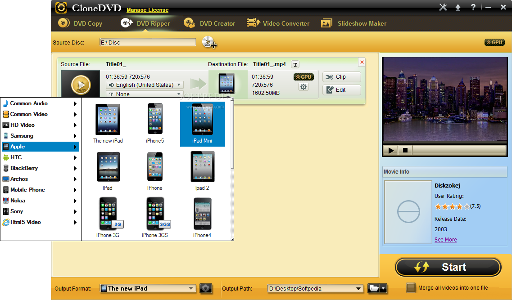The image size is (512, 300).
Task: Open folder button dropdown arrow
Action: [x=383, y=288]
